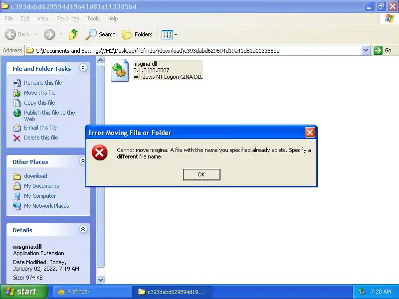Click Copy this file

tap(39, 103)
